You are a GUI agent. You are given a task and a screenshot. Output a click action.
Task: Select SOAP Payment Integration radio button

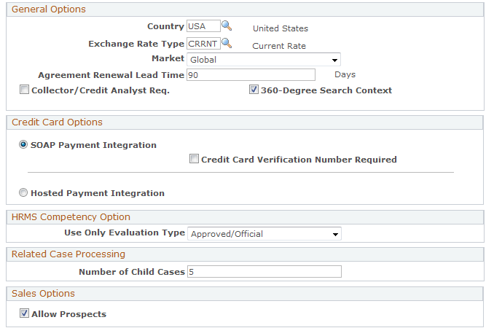coord(23,144)
